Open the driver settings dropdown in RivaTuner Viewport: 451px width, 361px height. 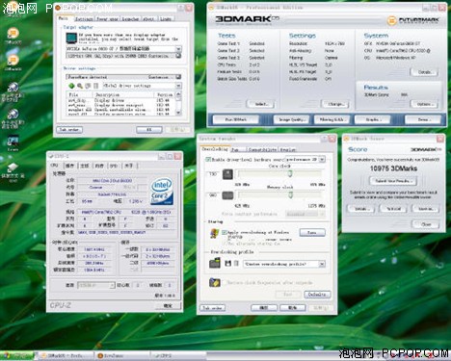click(178, 86)
